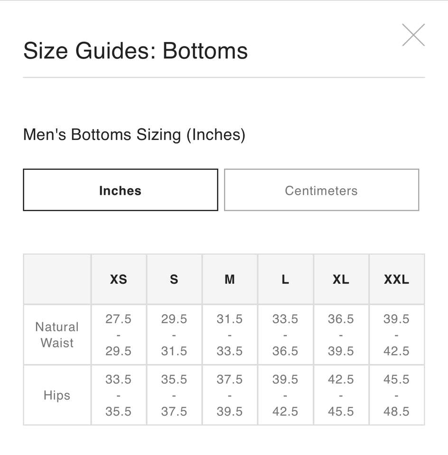Image resolution: width=448 pixels, height=455 pixels.
Task: Click S hips measurement cell
Action: (x=174, y=395)
